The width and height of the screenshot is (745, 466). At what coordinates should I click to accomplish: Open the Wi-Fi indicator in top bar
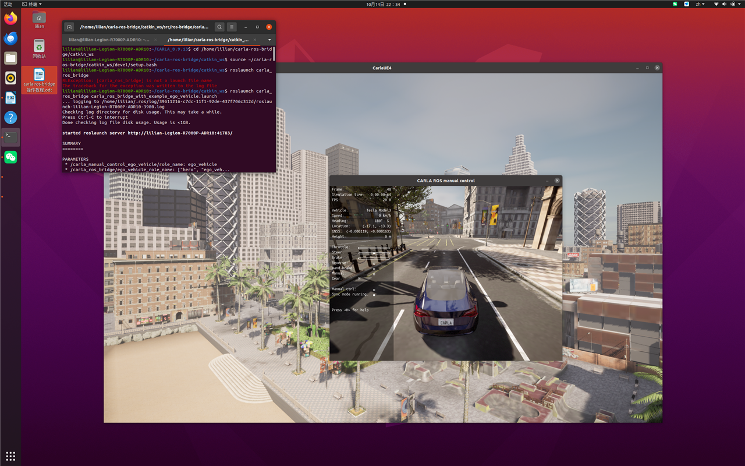coord(716,4)
